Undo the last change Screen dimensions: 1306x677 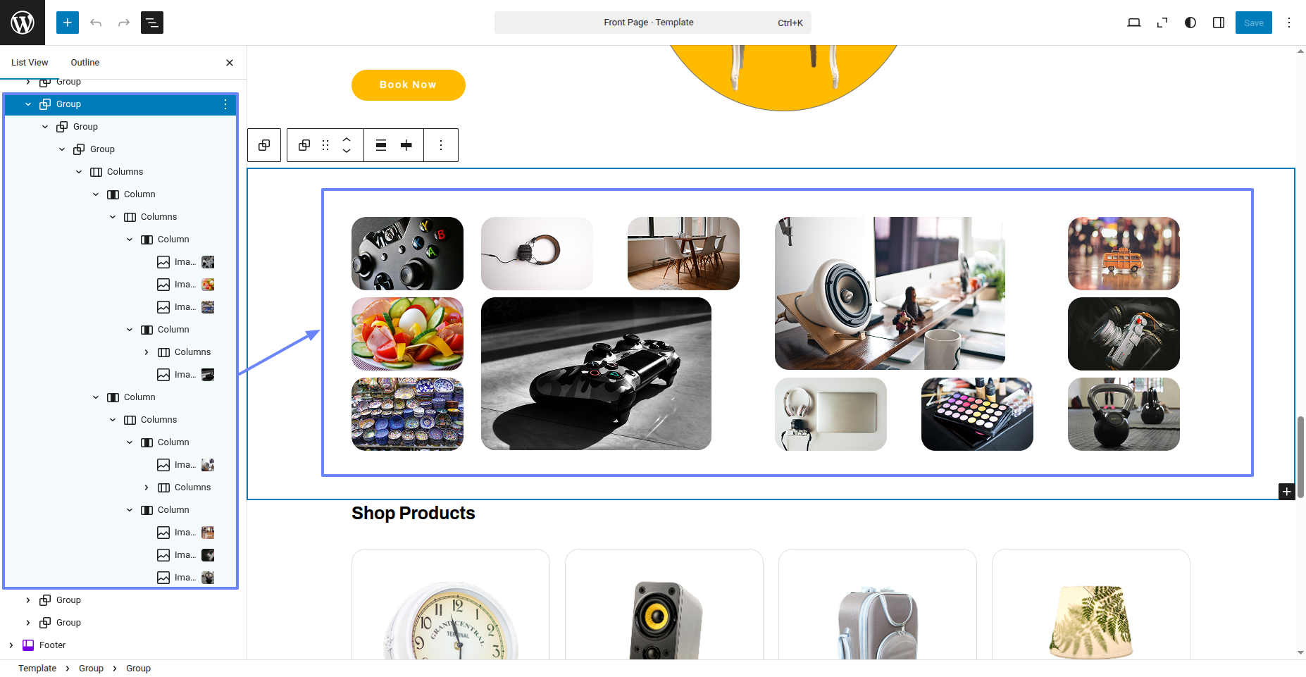96,23
